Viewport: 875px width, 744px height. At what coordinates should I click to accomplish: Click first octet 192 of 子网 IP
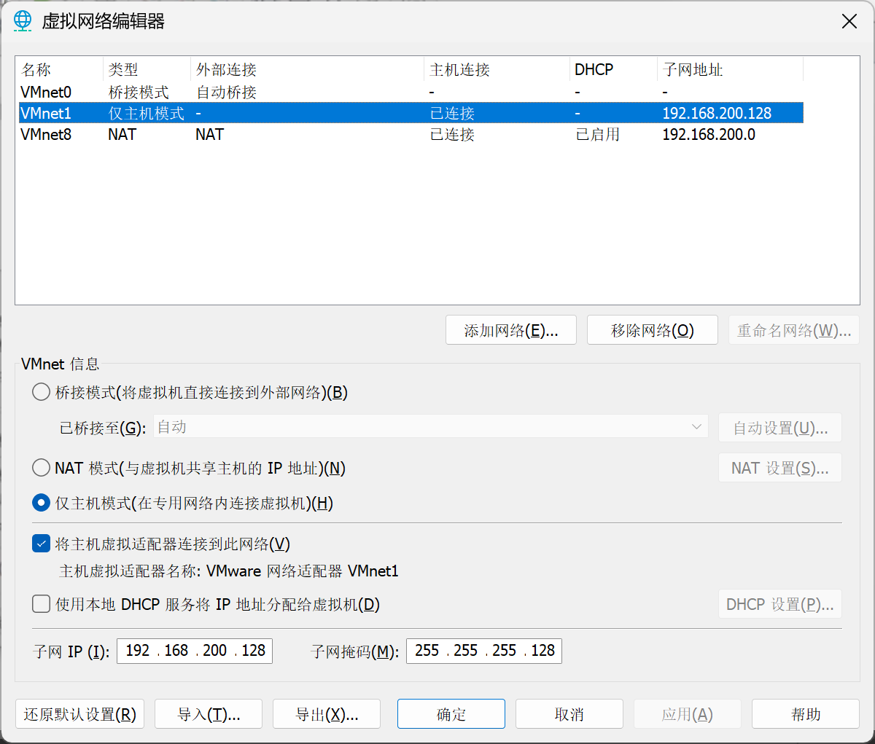(x=138, y=651)
